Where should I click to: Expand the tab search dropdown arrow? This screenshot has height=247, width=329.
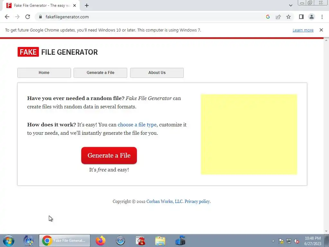[290, 5]
